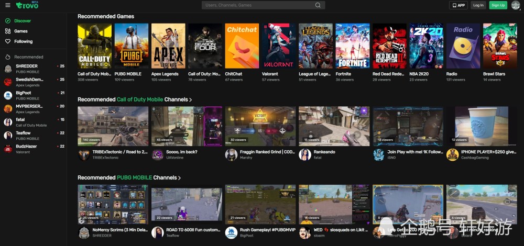Open the PUBG MOBILE game cover

coord(132,46)
